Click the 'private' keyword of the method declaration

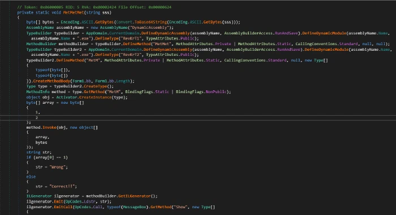point(25,12)
